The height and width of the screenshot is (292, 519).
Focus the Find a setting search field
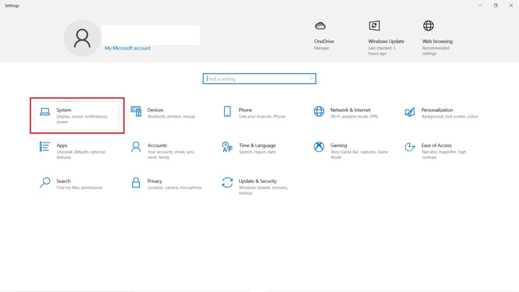259,79
